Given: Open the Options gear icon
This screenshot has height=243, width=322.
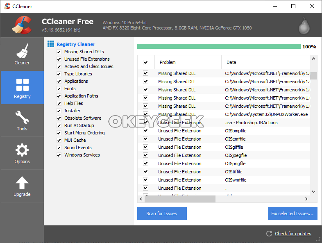Looking at the screenshot, I should [22, 150].
